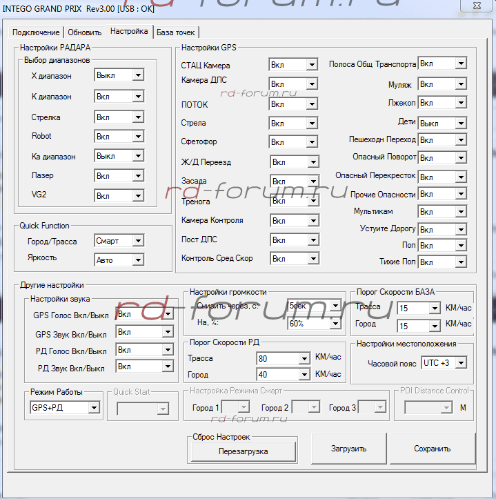Expand the Муляж dropdown
This screenshot has height=499, width=496.
[443, 84]
